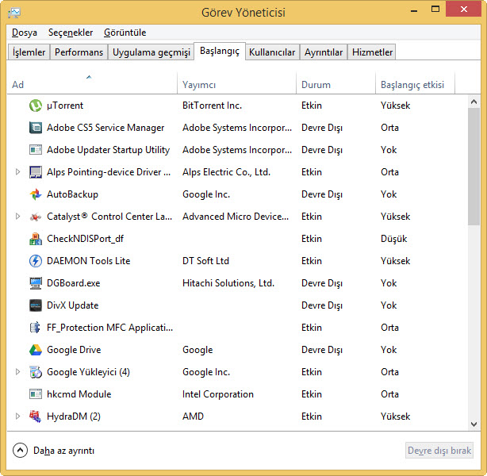Click the Daha az ayrıntı link

[63, 451]
